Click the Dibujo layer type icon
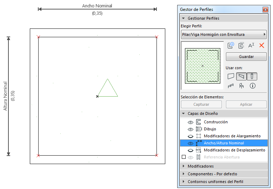This screenshot has height=189, width=273. coord(199,129)
